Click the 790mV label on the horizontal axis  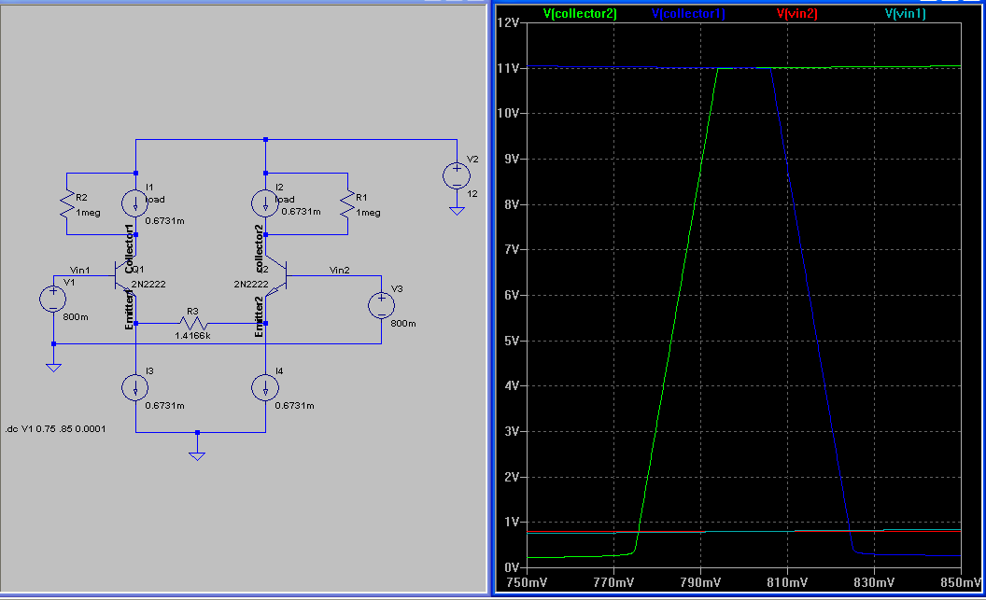point(700,582)
